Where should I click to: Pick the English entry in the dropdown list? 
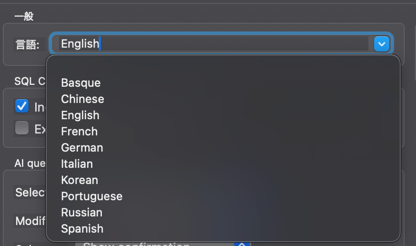pyautogui.click(x=80, y=115)
